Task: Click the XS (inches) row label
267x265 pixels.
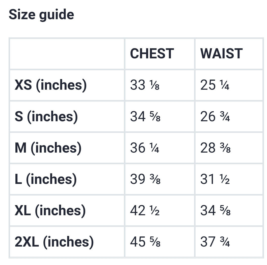Action: (x=51, y=85)
